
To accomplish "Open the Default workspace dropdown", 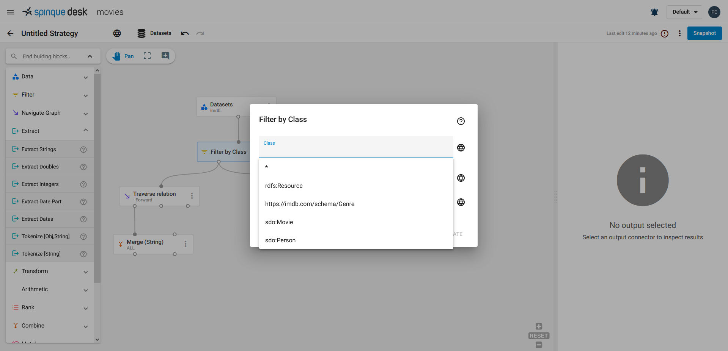I will pos(684,12).
